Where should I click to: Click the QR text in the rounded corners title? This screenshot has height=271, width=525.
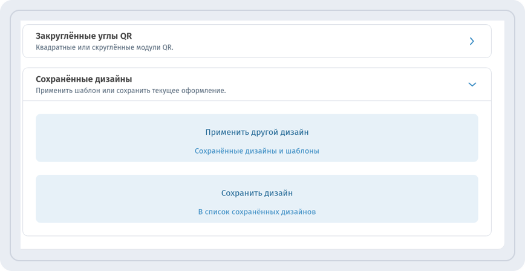[126, 36]
